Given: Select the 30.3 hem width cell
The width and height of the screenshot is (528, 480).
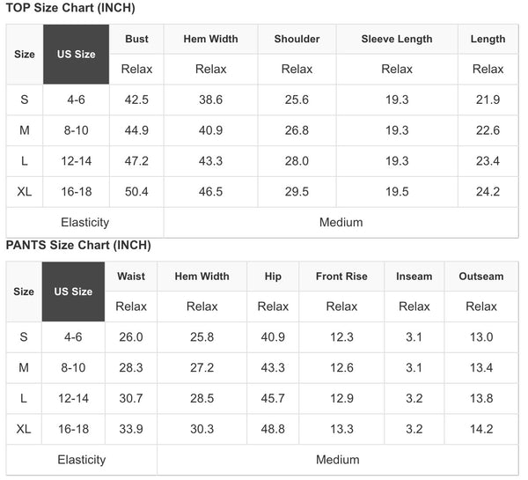Looking at the screenshot, I should [x=202, y=429].
